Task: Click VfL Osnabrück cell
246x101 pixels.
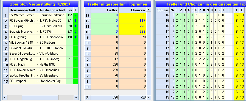Action: point(52,70)
